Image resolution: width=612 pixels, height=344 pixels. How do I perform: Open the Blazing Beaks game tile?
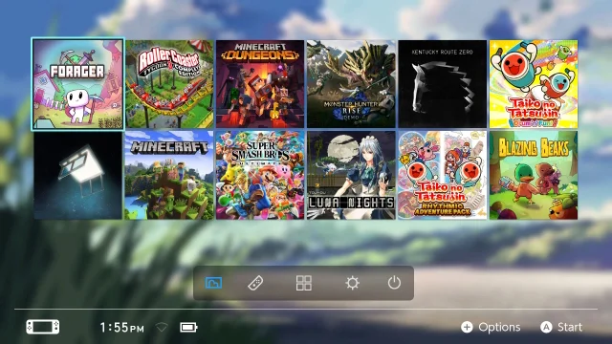point(534,175)
